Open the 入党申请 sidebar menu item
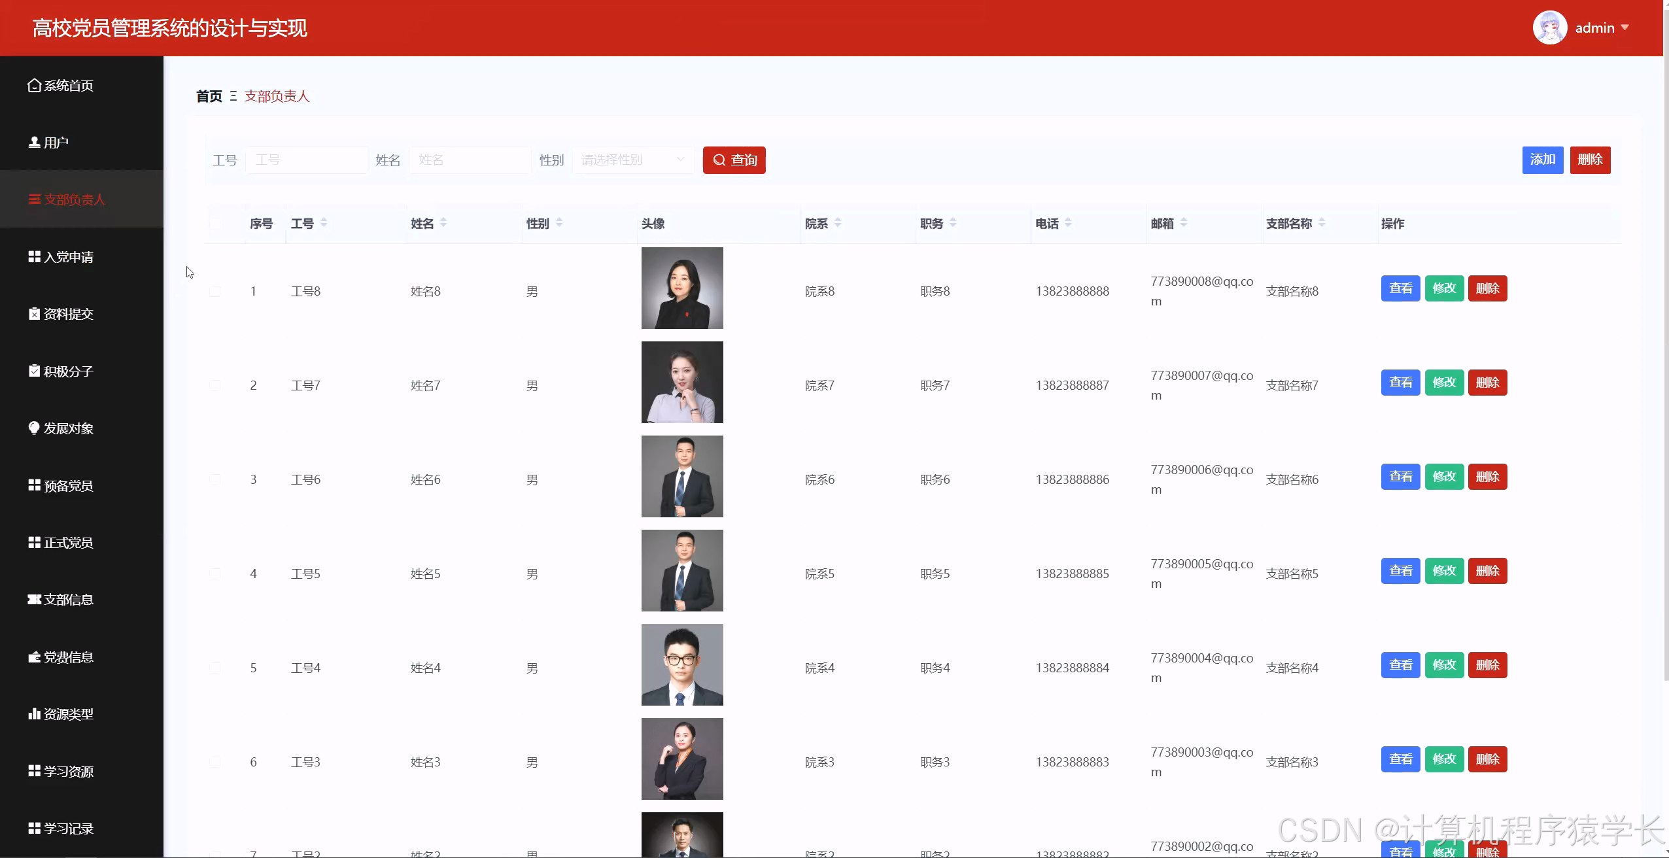 click(x=69, y=257)
